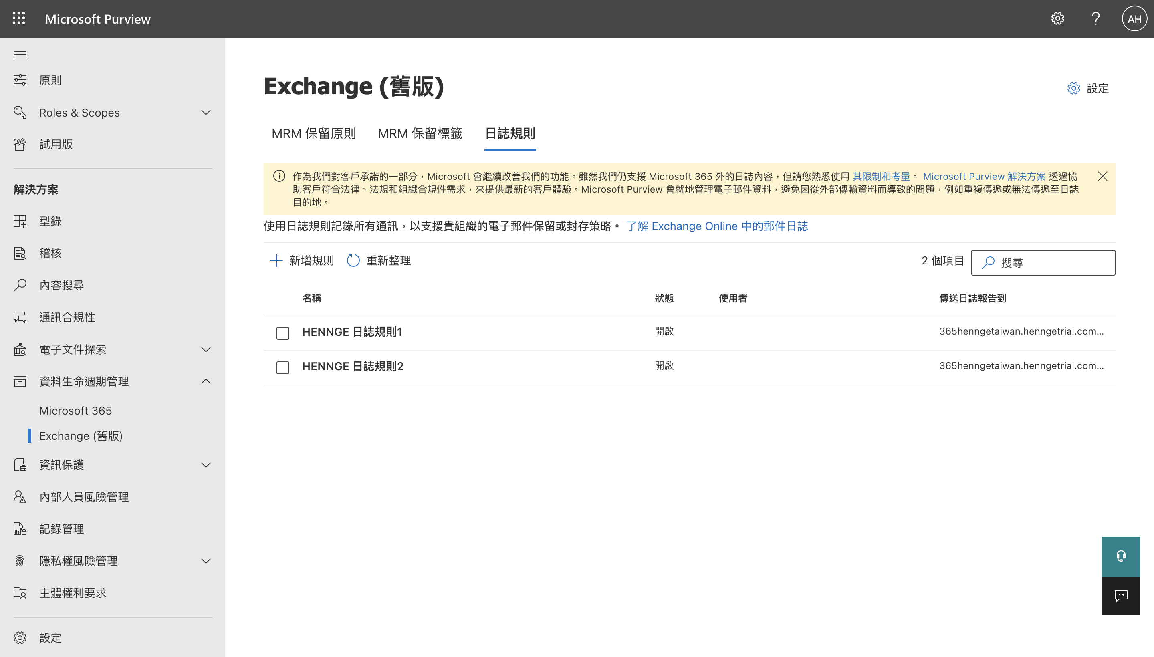Check the HENNGE 日誌規則2 checkbox
Viewport: 1154px width, 657px height.
[282, 367]
